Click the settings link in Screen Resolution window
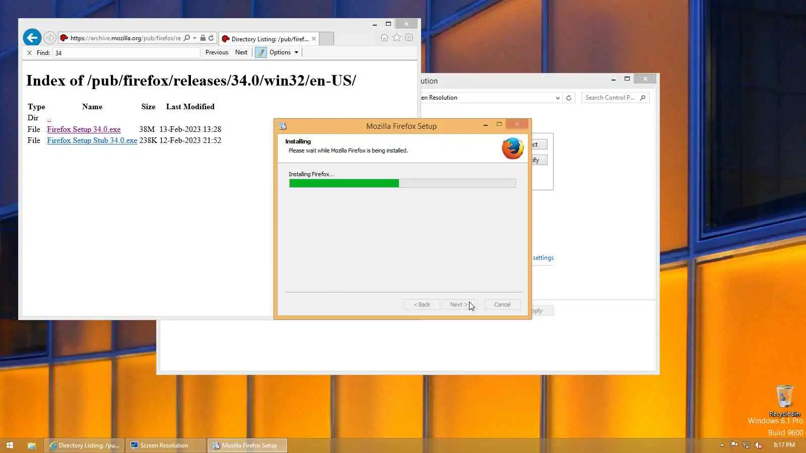 point(543,258)
